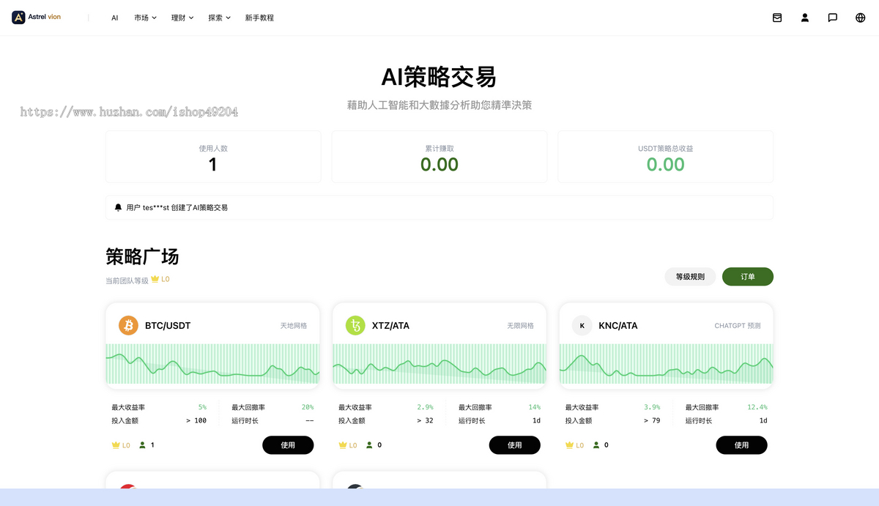879x506 pixels.
Task: Click the green 订单 button
Action: click(x=748, y=277)
